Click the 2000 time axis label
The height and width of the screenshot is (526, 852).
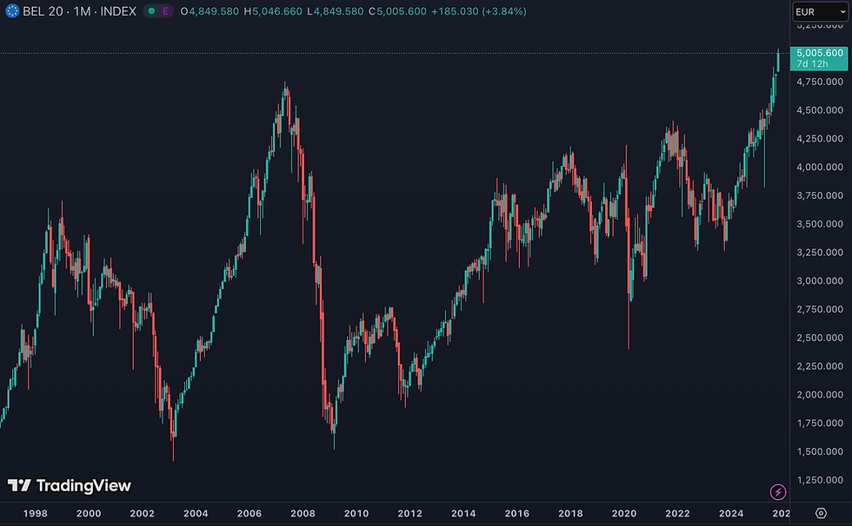point(89,514)
